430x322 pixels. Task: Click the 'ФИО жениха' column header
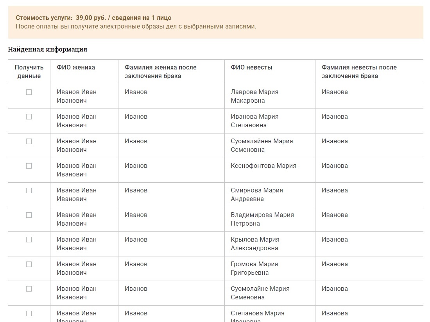tap(76, 68)
